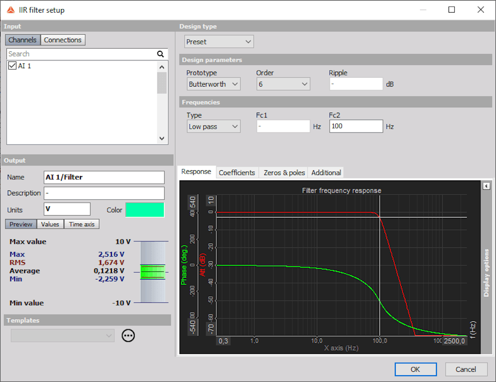Image resolution: width=496 pixels, height=382 pixels.
Task: Click the channel list scrollbar thumb
Action: click(x=162, y=83)
